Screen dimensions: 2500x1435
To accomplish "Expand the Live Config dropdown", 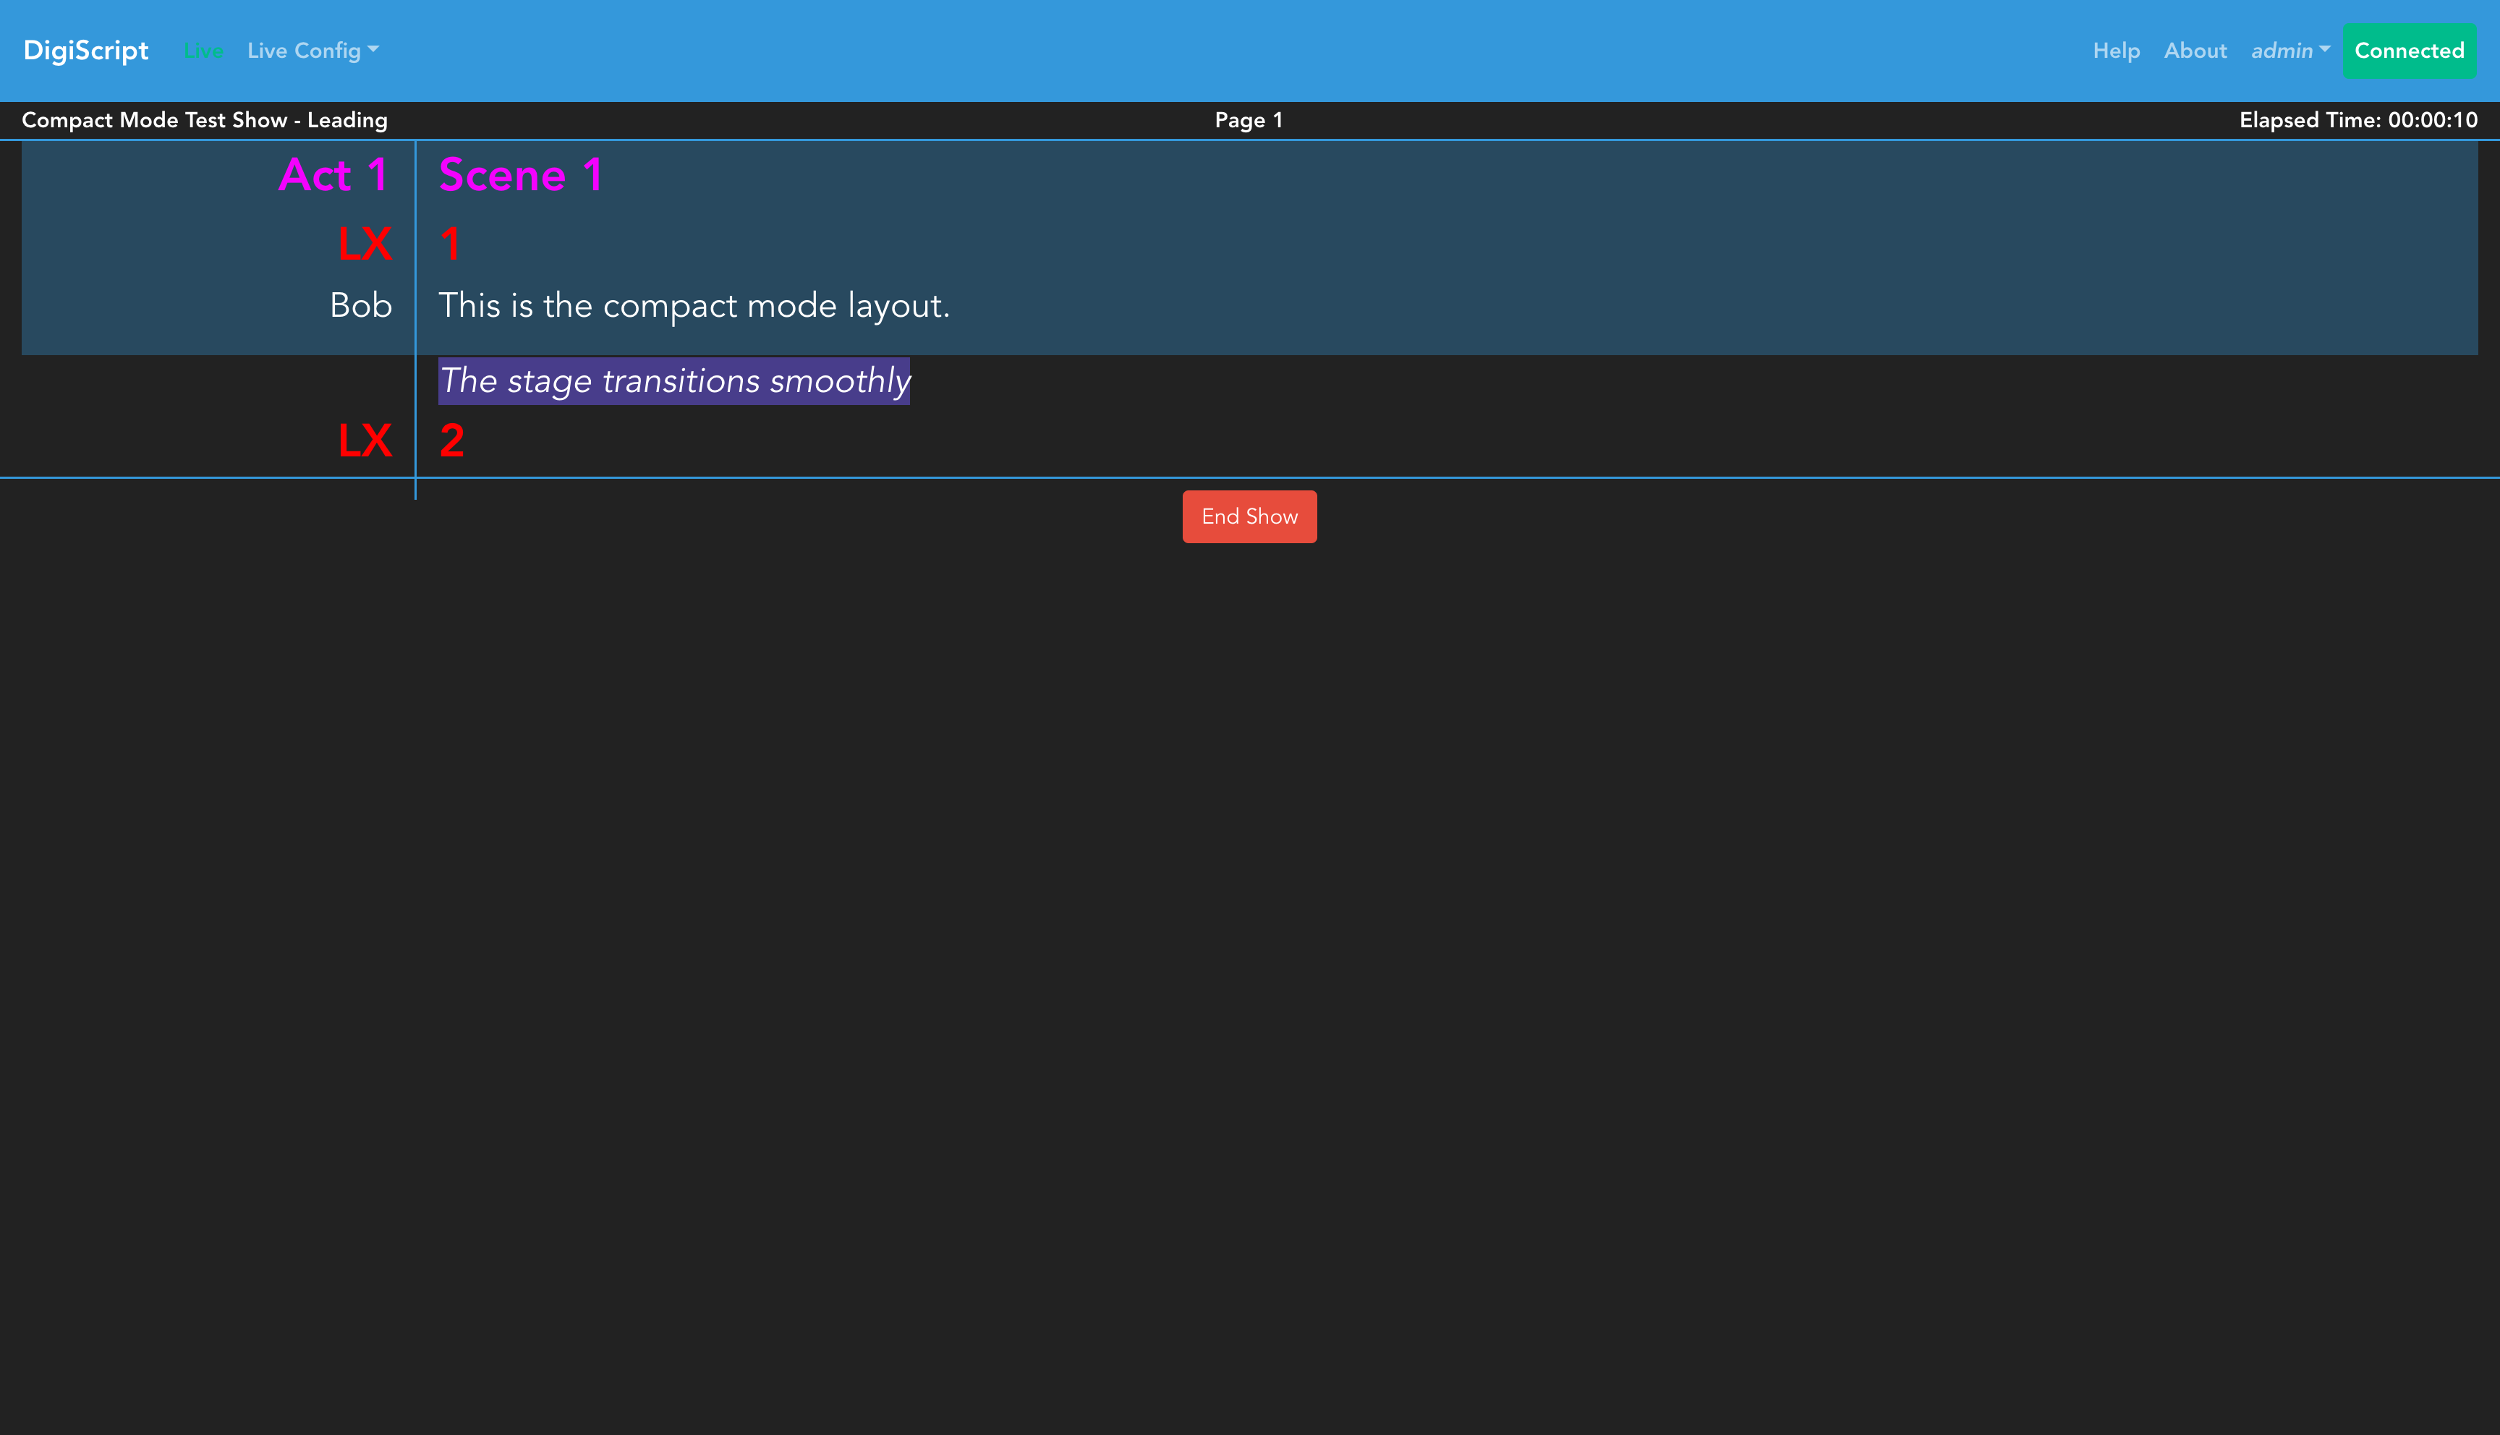I will coord(312,50).
